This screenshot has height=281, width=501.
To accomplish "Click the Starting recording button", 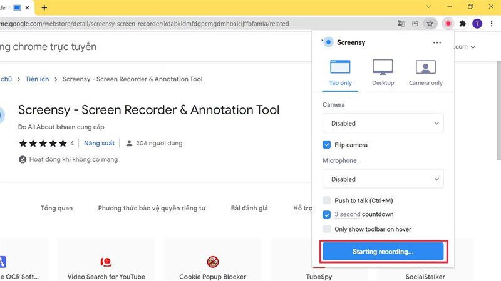I will point(383,252).
